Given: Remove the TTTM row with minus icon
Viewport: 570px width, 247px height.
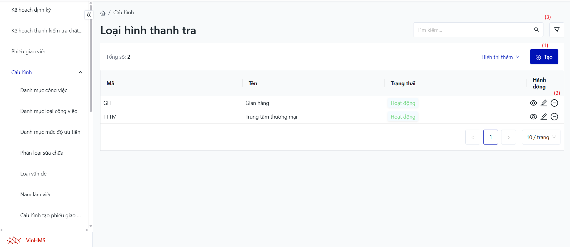Looking at the screenshot, I should coord(554,117).
